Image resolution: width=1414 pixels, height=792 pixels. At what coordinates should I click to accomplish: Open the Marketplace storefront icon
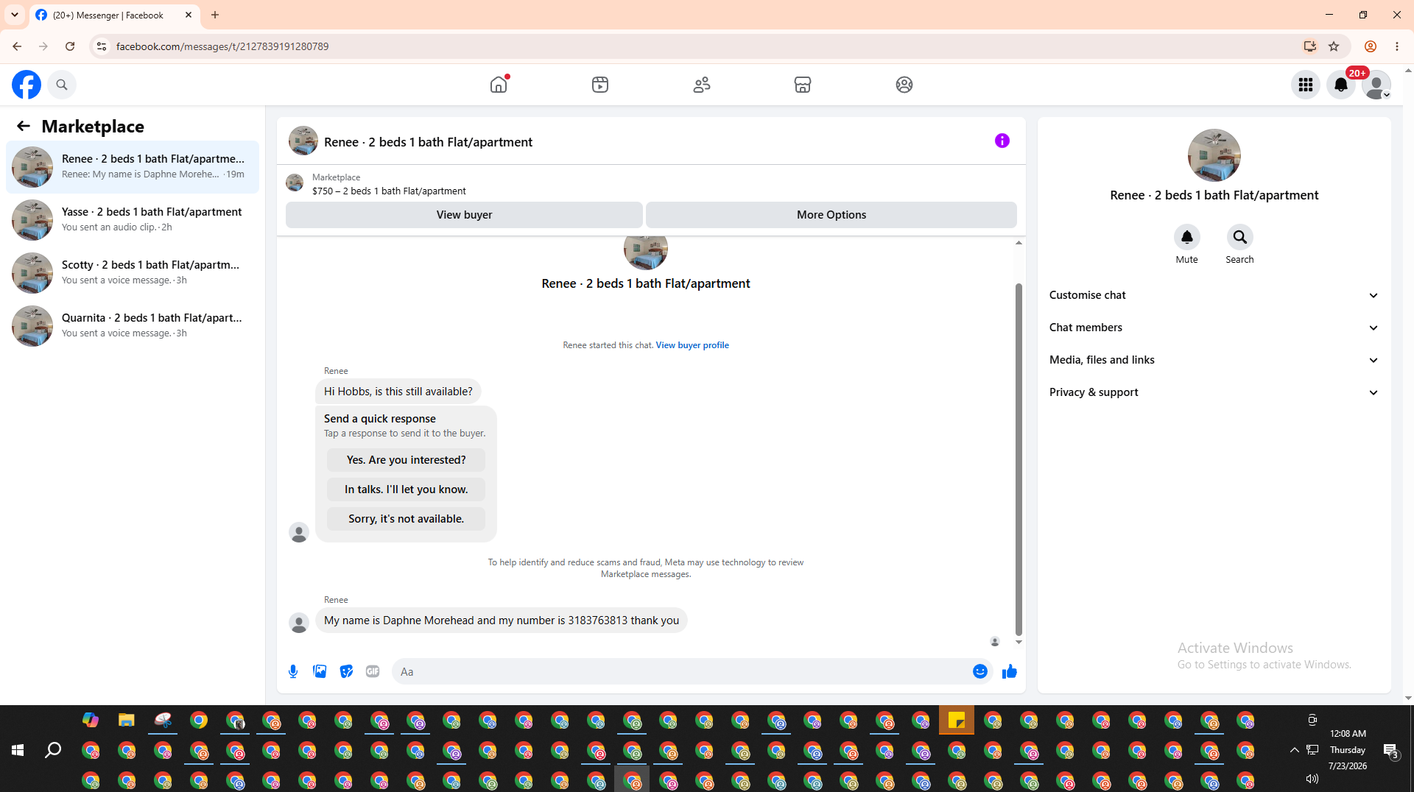pyautogui.click(x=803, y=85)
